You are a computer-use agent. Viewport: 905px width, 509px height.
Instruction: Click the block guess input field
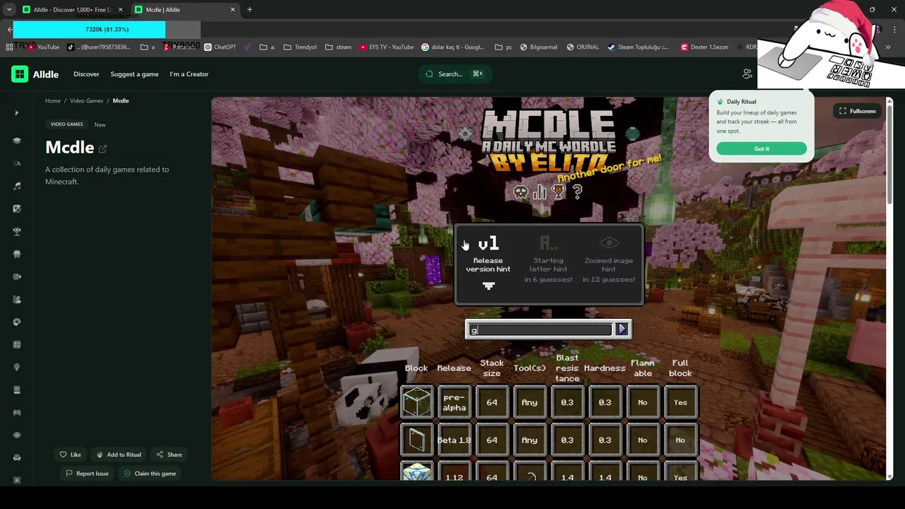pyautogui.click(x=539, y=329)
